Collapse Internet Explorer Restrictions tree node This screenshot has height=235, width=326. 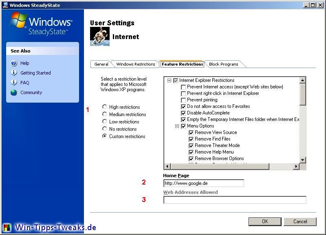point(169,80)
